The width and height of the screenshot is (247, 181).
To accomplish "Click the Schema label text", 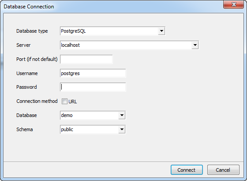I will (x=25, y=129).
